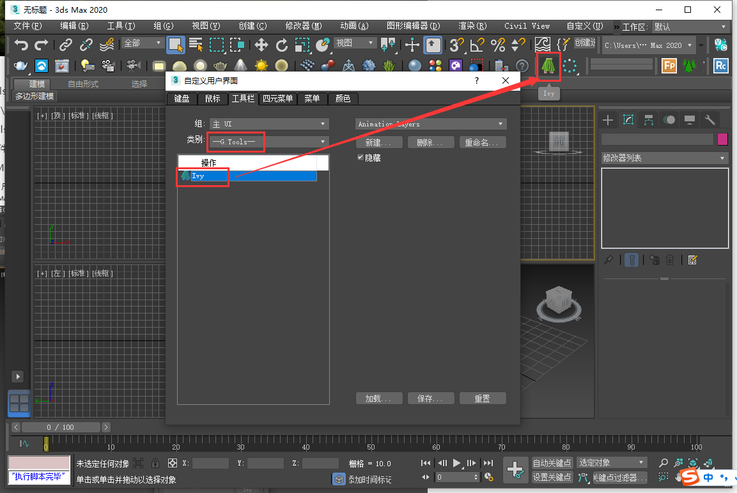The width and height of the screenshot is (737, 493).
Task: Click the magenta object color swatch
Action: (722, 139)
